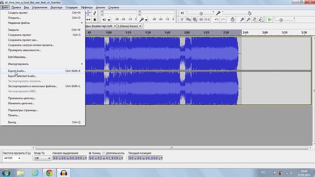This screenshot has width=315, height=177.
Task: Open the current position time format arrow
Action: coord(161,158)
